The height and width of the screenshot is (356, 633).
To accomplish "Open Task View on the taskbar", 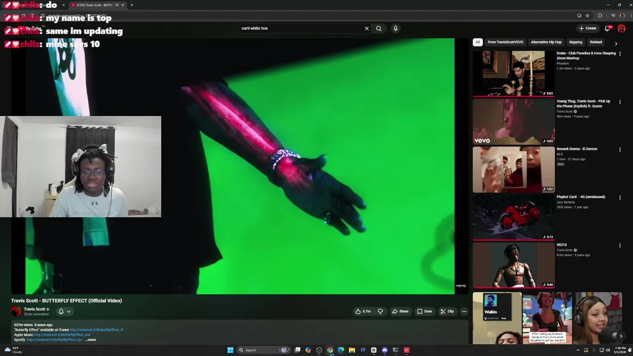I will coord(297,350).
